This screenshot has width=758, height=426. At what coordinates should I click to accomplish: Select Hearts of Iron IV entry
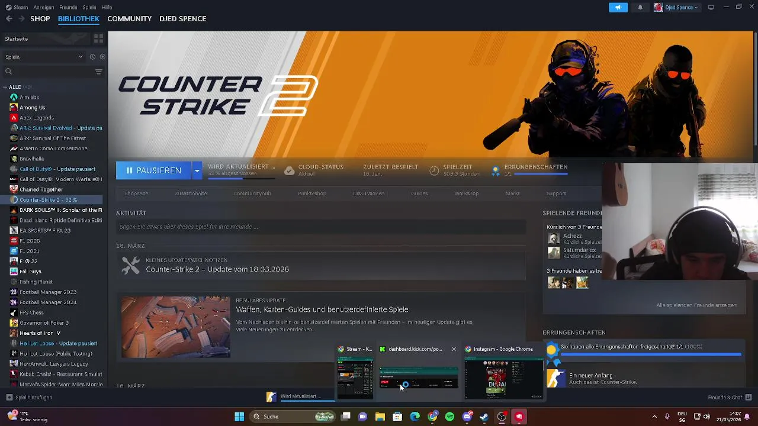pos(40,333)
